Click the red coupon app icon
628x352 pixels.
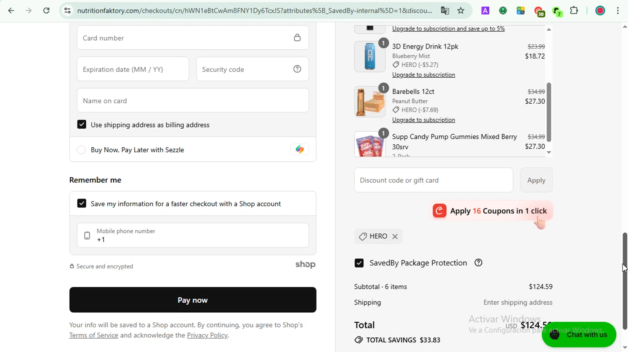pos(440,211)
